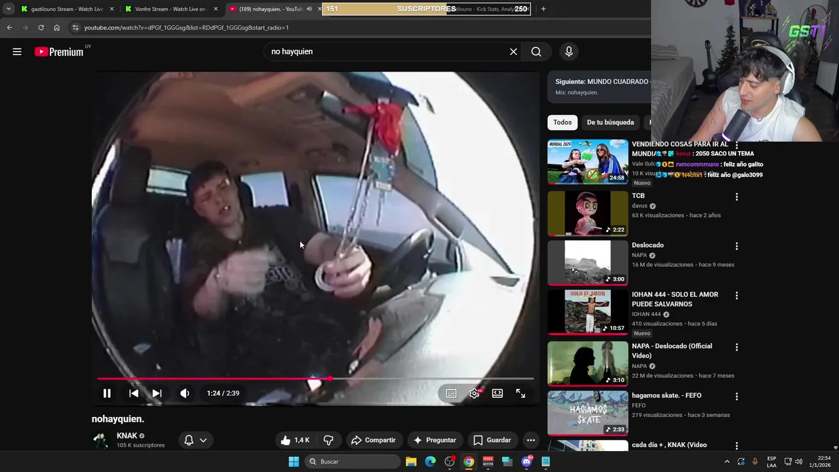
Task: Click the taskbar Buscar search box
Action: (353, 462)
